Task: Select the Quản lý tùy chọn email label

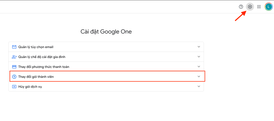Action: pos(36,47)
